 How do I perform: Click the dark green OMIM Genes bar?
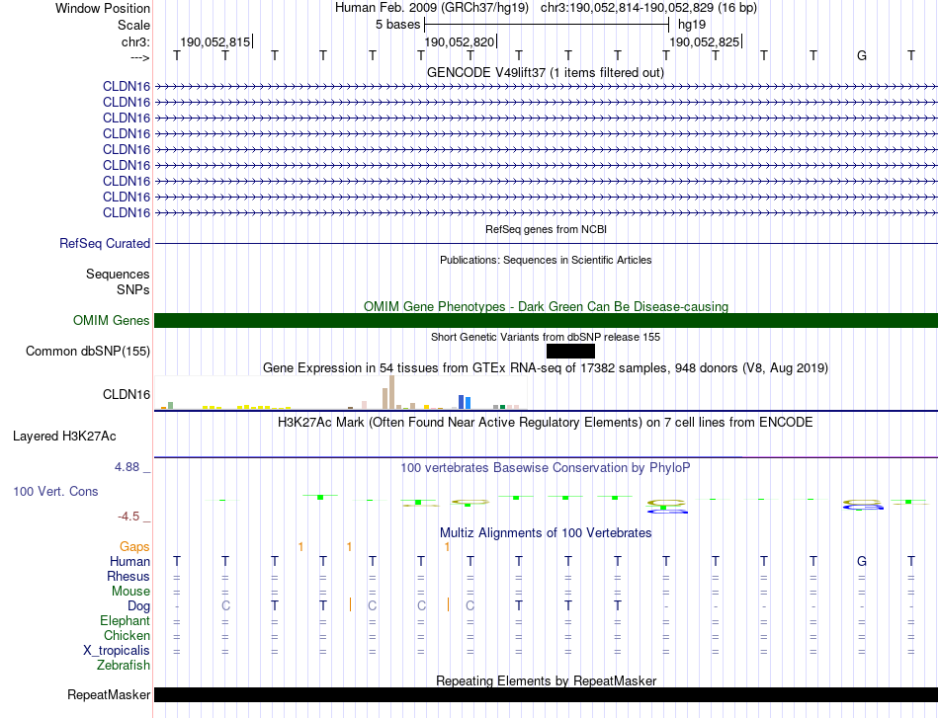[x=546, y=321]
